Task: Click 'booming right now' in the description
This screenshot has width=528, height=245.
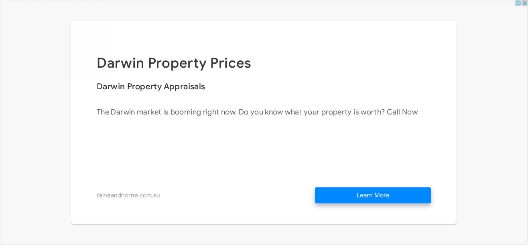Action: click(203, 112)
